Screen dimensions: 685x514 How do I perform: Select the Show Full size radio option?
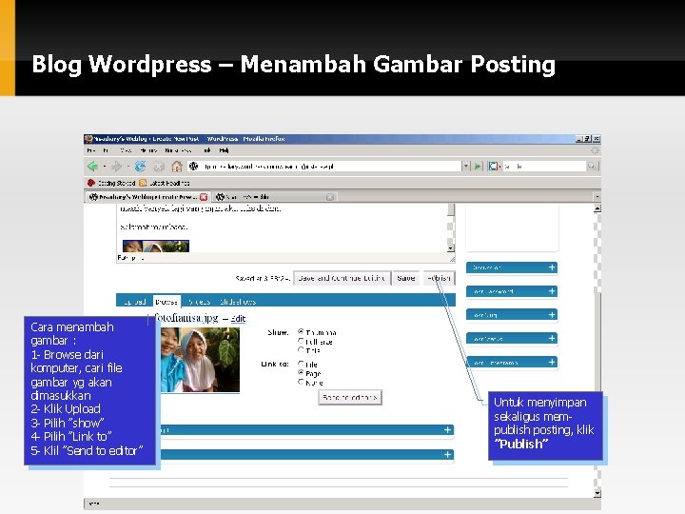301,341
